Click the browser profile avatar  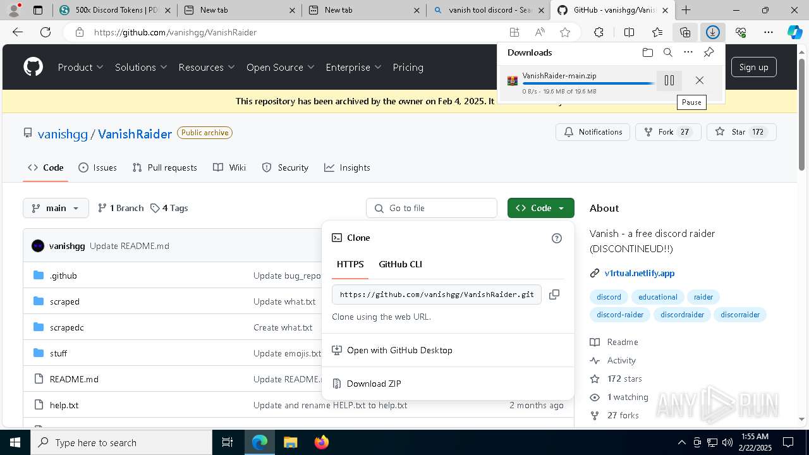[x=14, y=10]
